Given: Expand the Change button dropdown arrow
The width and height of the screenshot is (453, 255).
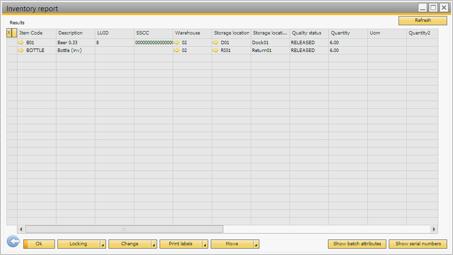Looking at the screenshot, I should click(x=154, y=244).
